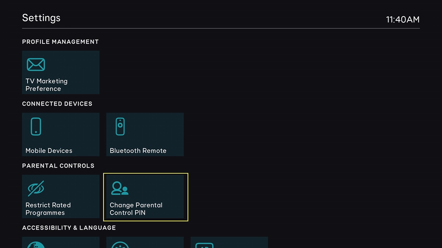Select the PARENTAL CONTROLS heading
This screenshot has width=442, height=248.
(x=59, y=166)
